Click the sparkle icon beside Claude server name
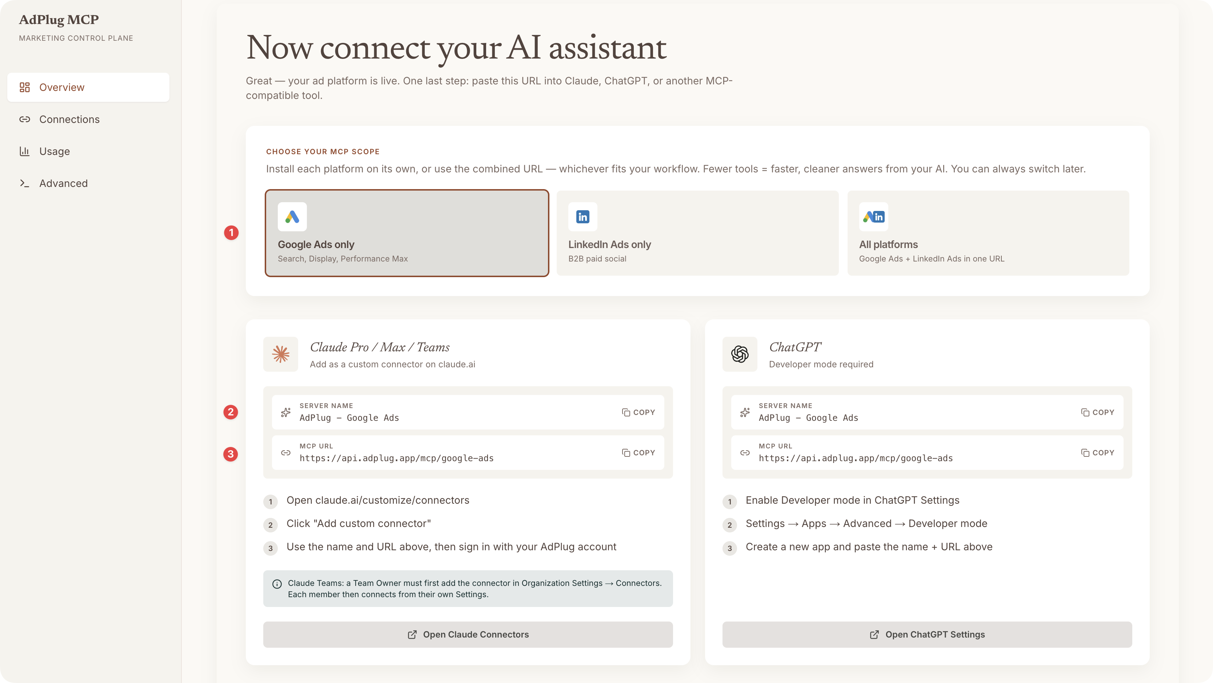1213x683 pixels. [286, 412]
